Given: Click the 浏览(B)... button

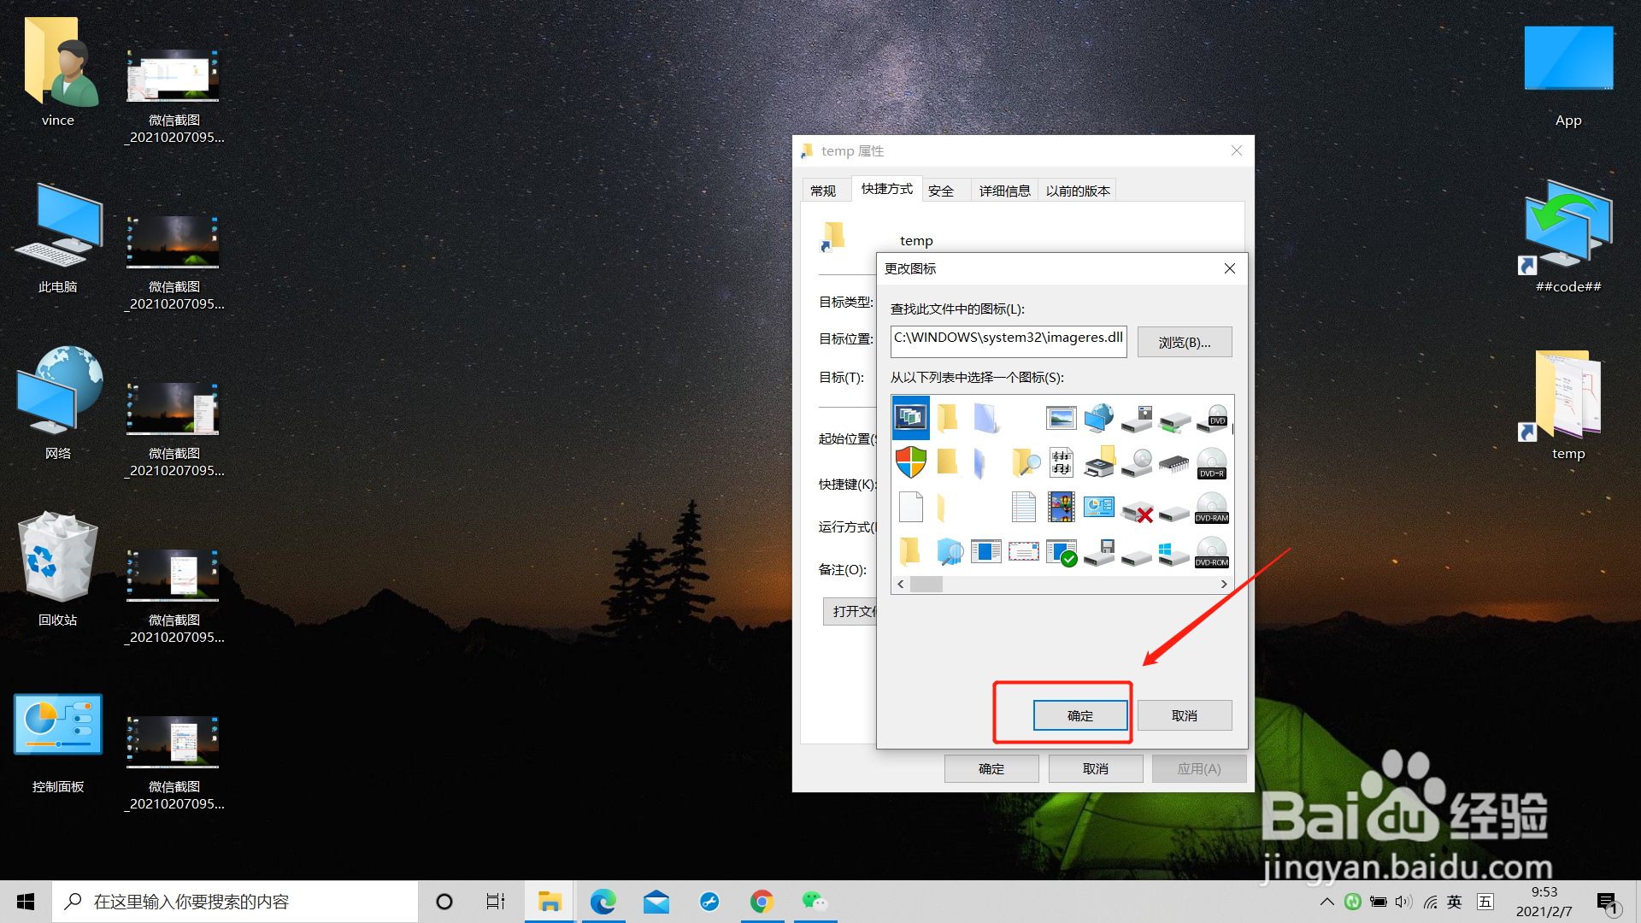Looking at the screenshot, I should 1184,342.
